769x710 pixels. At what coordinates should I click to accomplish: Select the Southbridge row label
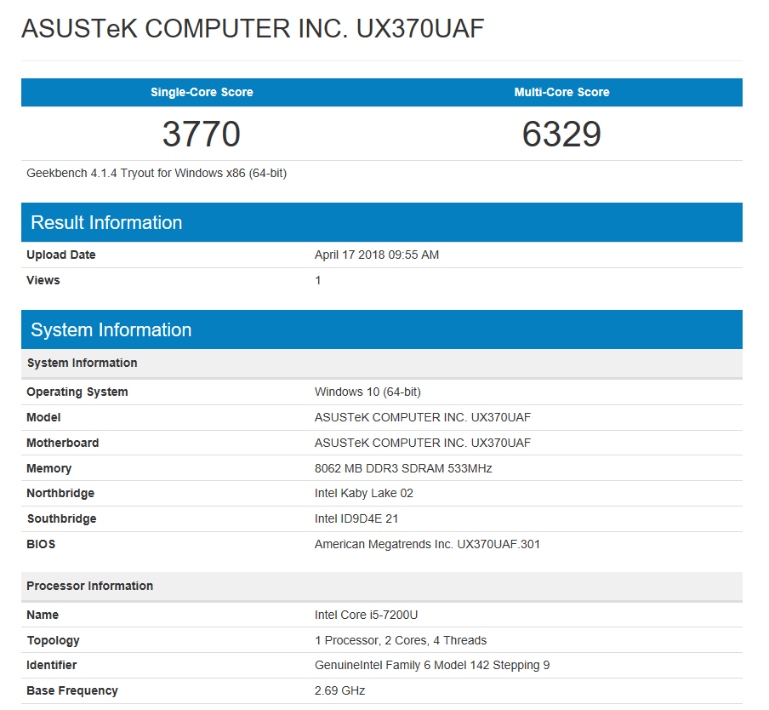(62, 519)
